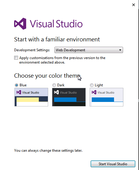Image resolution: width=139 pixels, height=170 pixels.
Task: Click the blue bar in Light theme preview
Action: pos(103,100)
